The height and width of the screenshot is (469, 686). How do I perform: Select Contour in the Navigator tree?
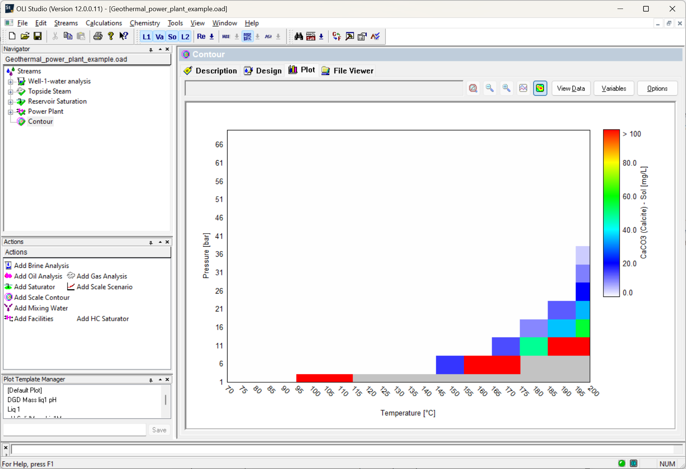point(40,121)
